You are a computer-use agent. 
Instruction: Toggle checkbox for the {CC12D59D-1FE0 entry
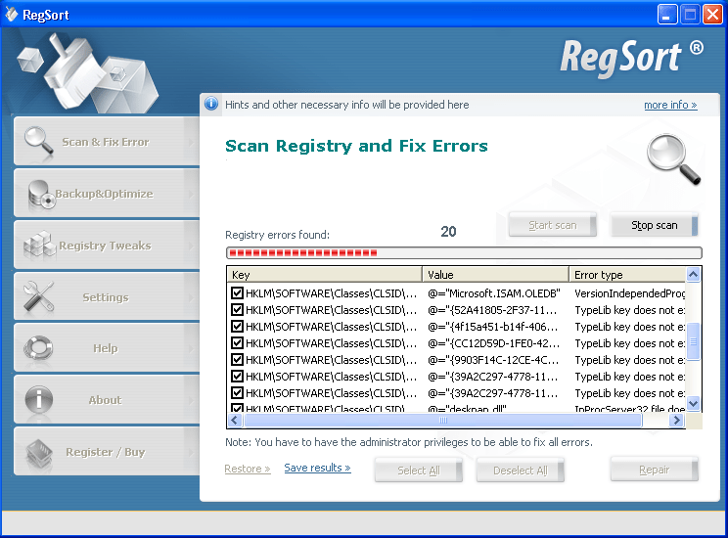(x=237, y=343)
